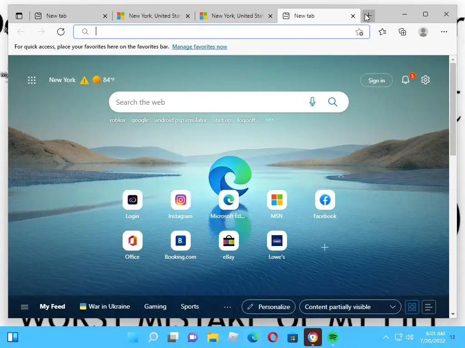Open Spotify from taskbar
This screenshot has height=348, width=465.
(333, 337)
